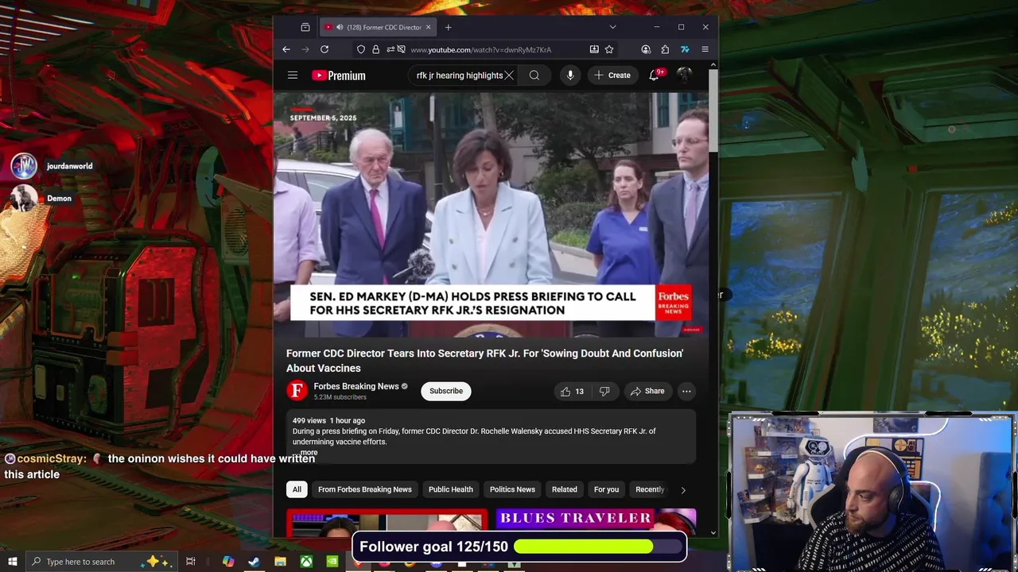Open site permissions icon in address bar
This screenshot has width=1018, height=572.
390,49
